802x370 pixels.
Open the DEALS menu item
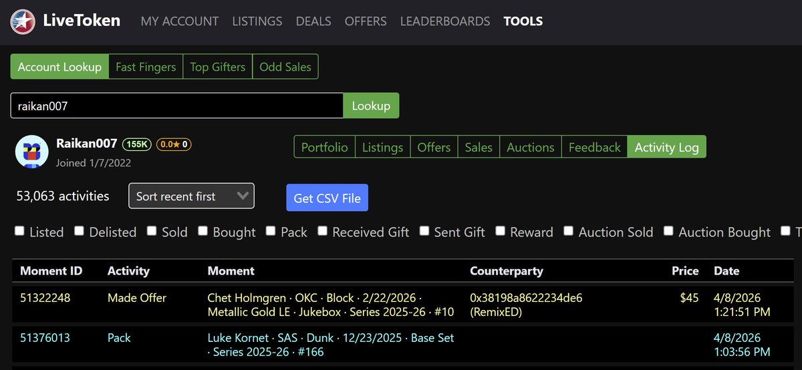(x=313, y=21)
